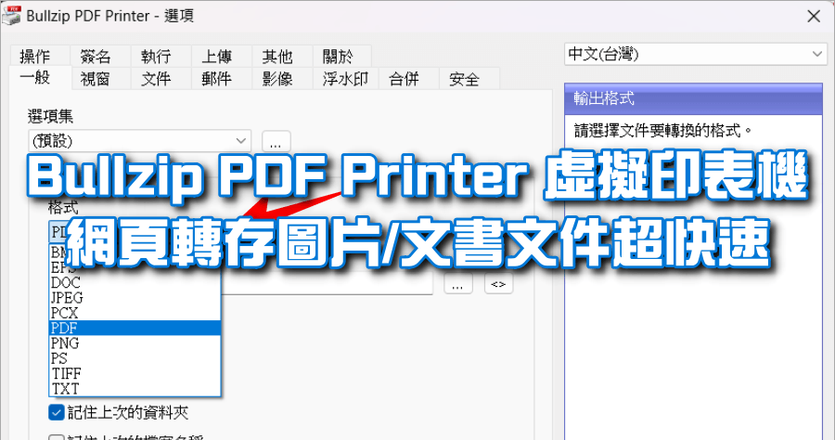Image resolution: width=835 pixels, height=440 pixels.
Task: Open the 安全 tab
Action: pyautogui.click(x=469, y=79)
